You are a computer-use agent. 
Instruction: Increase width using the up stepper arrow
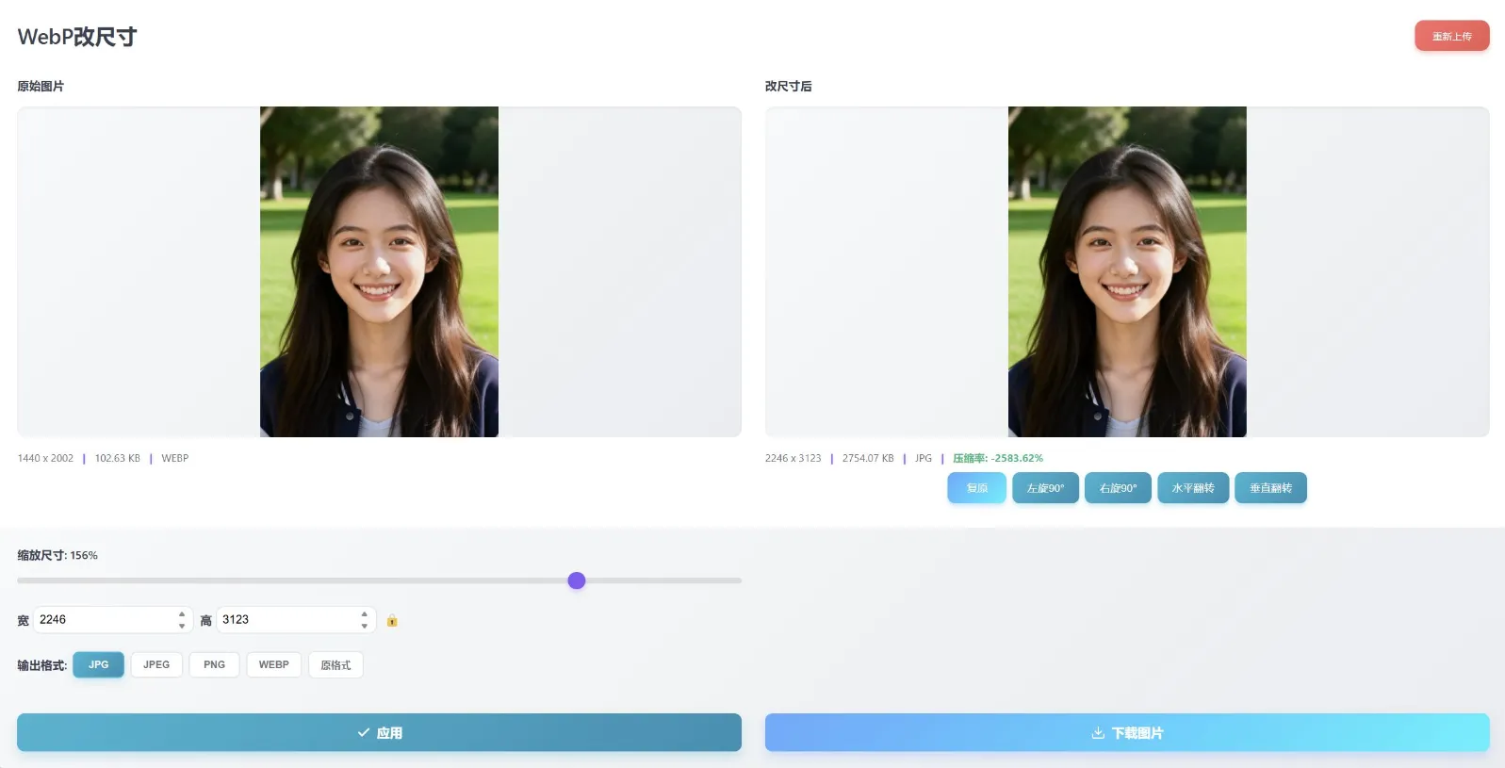(x=182, y=614)
